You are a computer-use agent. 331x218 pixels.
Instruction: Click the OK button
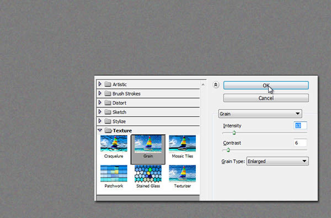(x=266, y=85)
